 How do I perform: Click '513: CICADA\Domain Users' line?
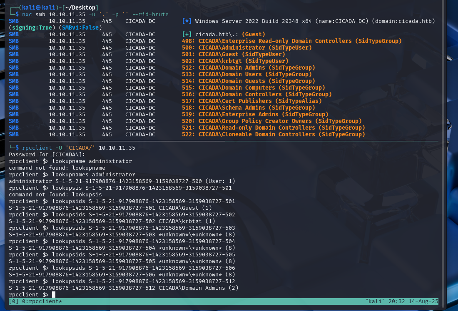tap(247, 74)
